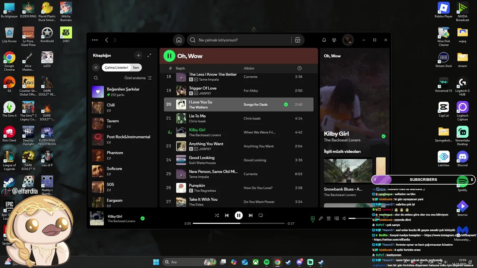Open the Stream Deck desktop shortcut
The width and height of the screenshot is (477, 268).
click(443, 60)
